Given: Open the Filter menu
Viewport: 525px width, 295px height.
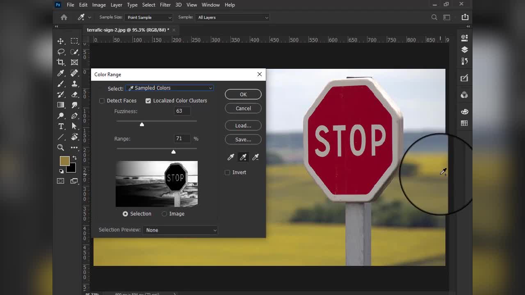Looking at the screenshot, I should point(165,5).
